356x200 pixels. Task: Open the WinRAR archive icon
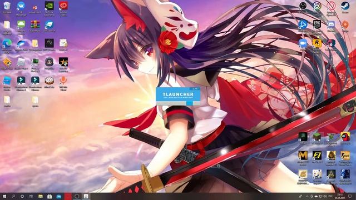coord(35,24)
